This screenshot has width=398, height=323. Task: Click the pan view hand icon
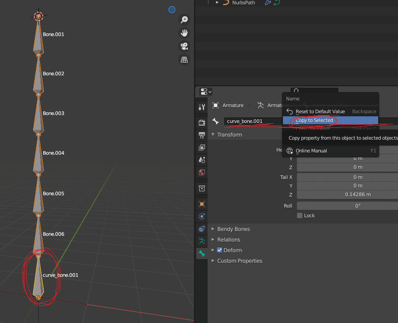(184, 33)
